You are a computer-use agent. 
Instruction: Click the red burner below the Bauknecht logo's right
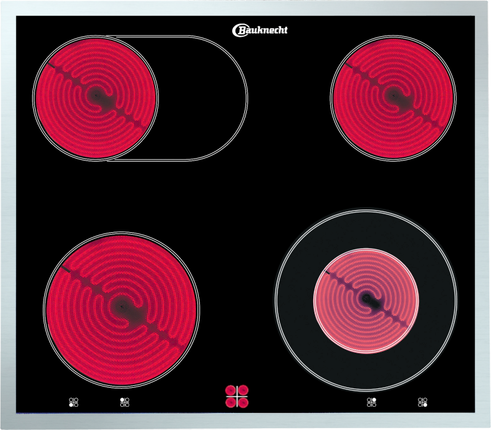(393, 98)
